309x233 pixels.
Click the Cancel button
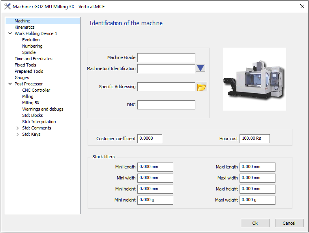(x=289, y=223)
